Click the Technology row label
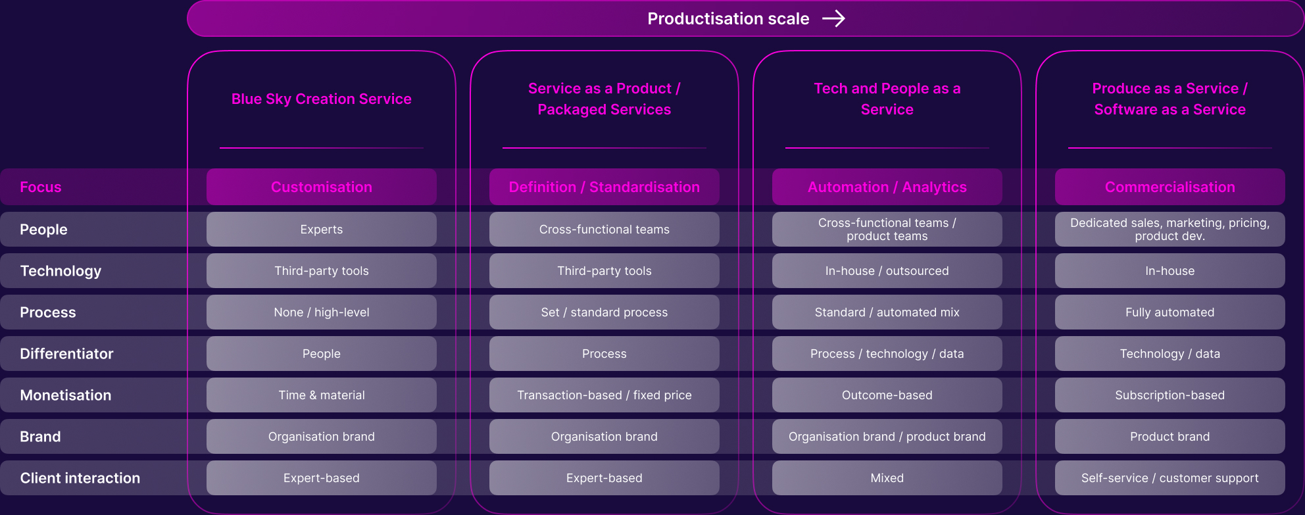This screenshot has width=1305, height=515. 61,271
